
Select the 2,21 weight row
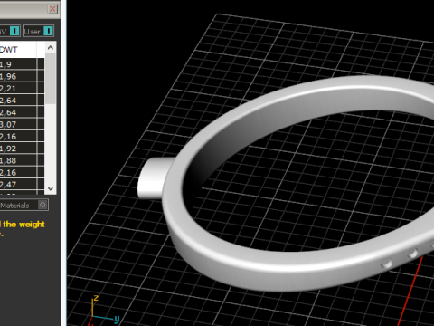click(22, 88)
